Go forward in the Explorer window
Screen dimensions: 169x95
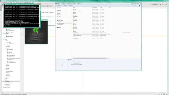tap(58, 3)
